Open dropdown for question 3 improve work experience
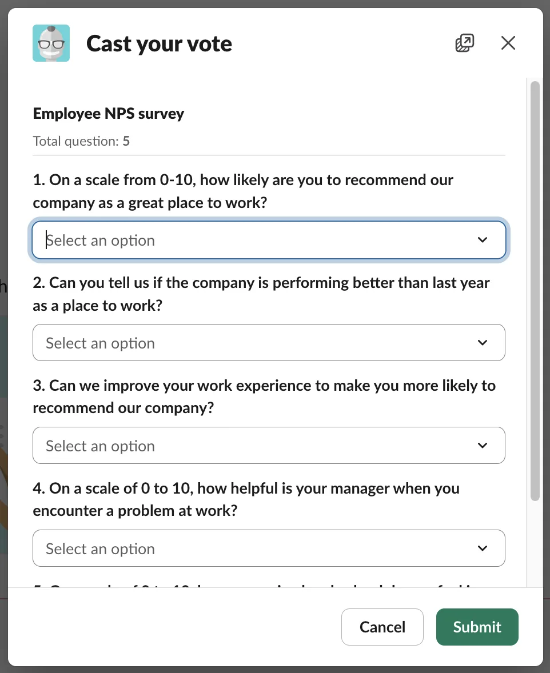 click(269, 446)
